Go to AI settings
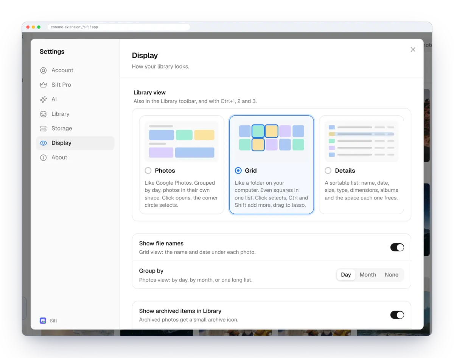Image resolution: width=454 pixels, height=358 pixels. [75, 100]
